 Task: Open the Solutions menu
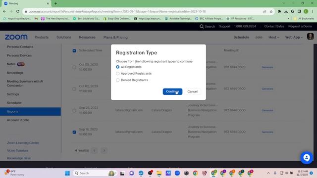click(x=64, y=38)
